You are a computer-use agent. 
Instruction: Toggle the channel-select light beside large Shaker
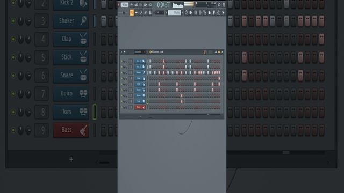pyautogui.click(x=95, y=21)
